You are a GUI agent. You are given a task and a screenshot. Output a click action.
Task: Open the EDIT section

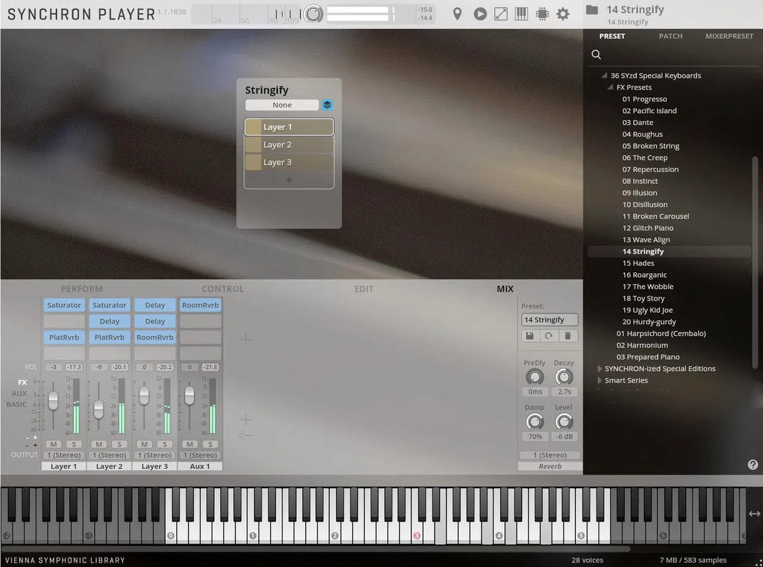pos(364,289)
